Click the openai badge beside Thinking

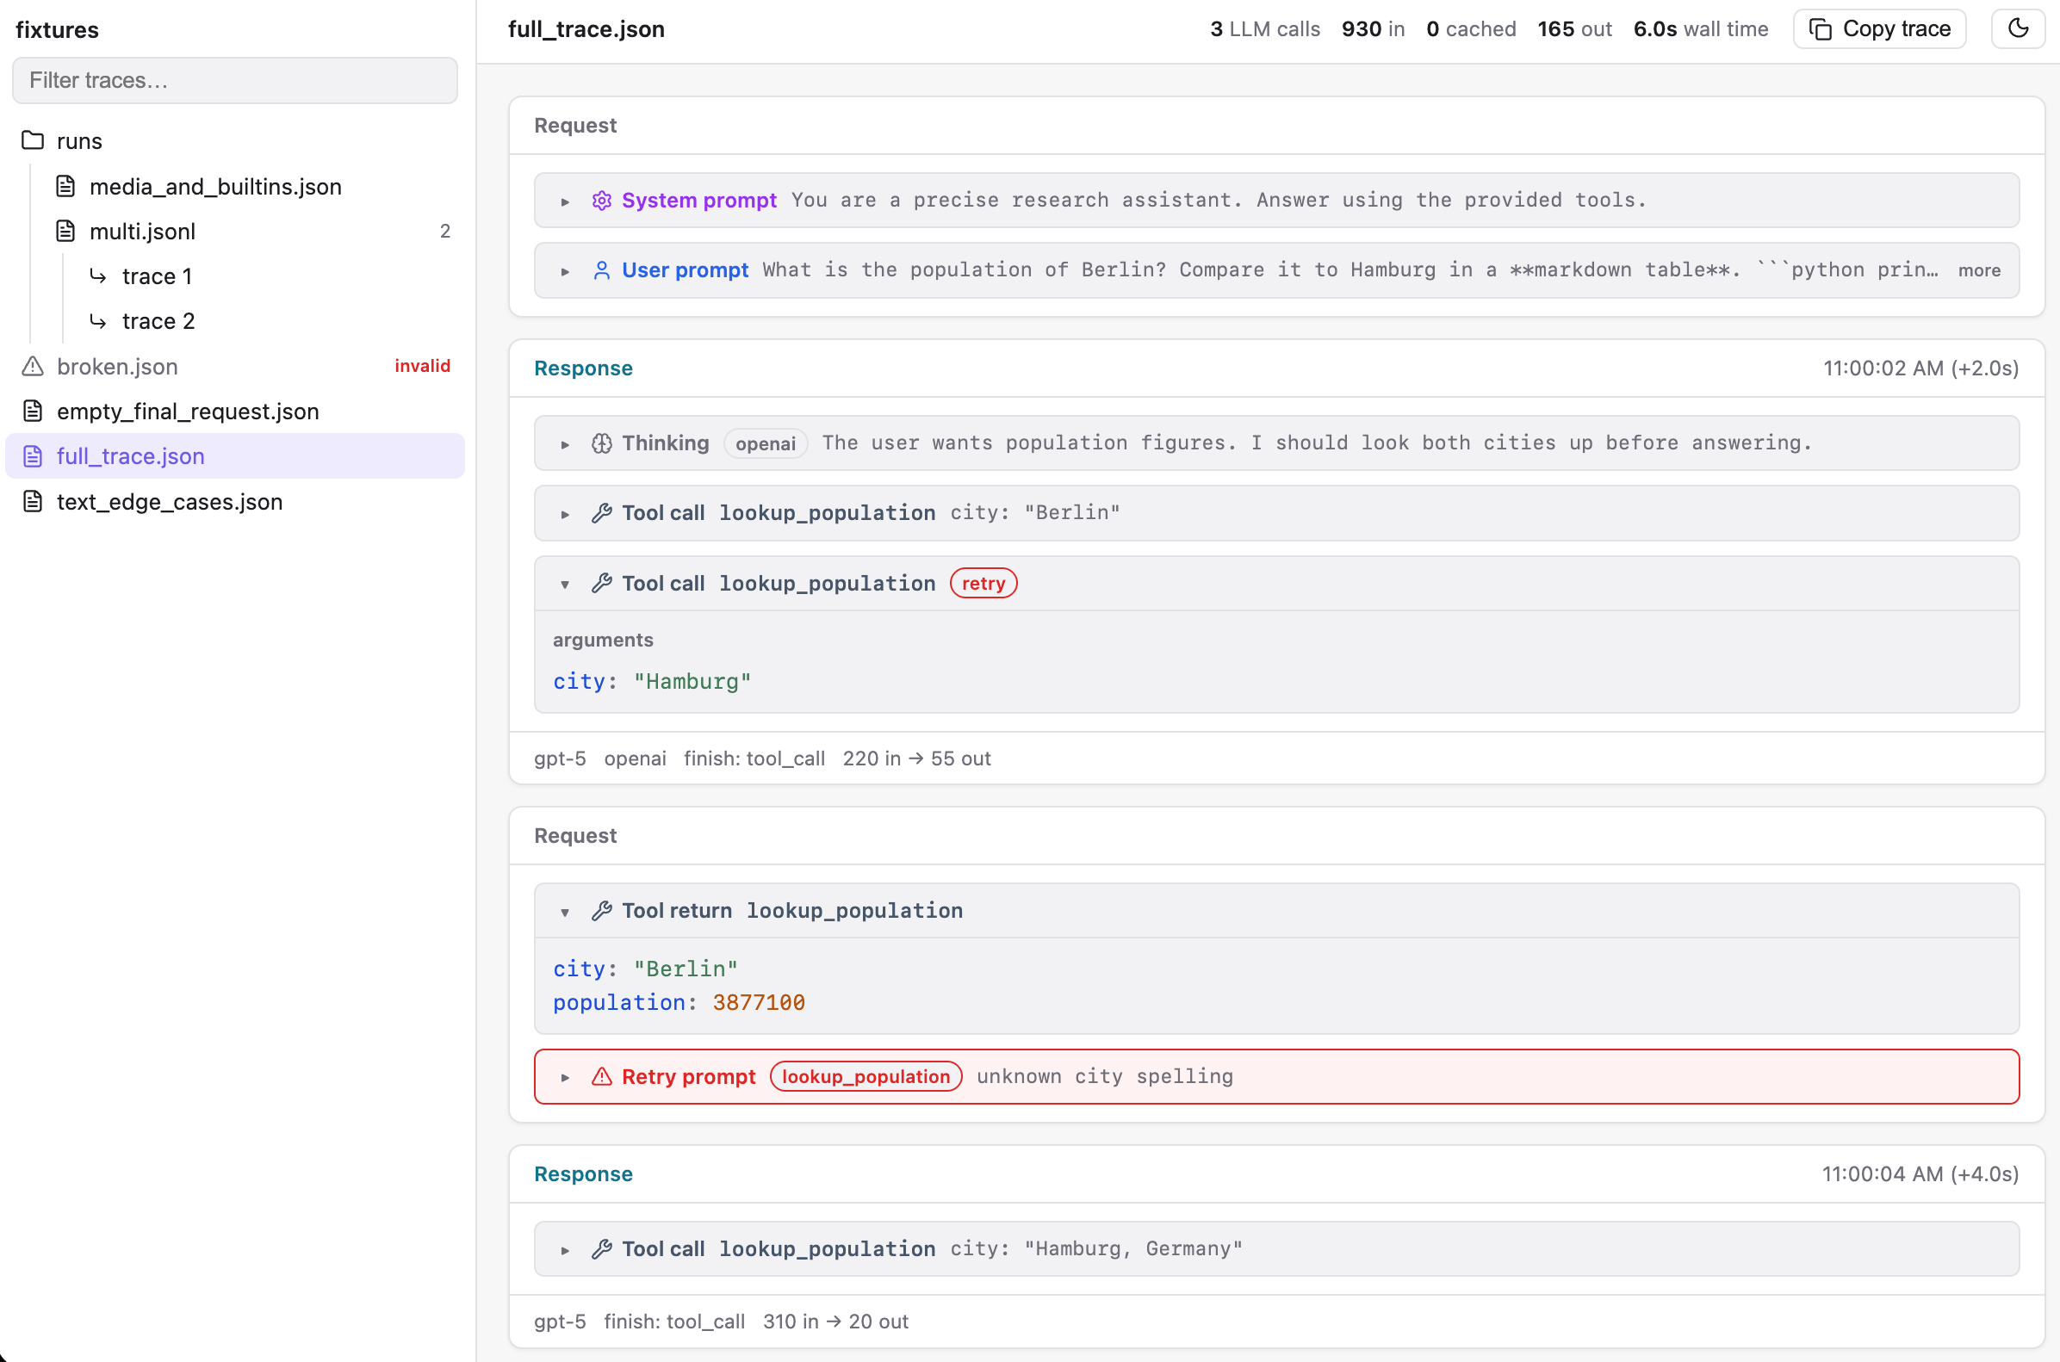(766, 444)
